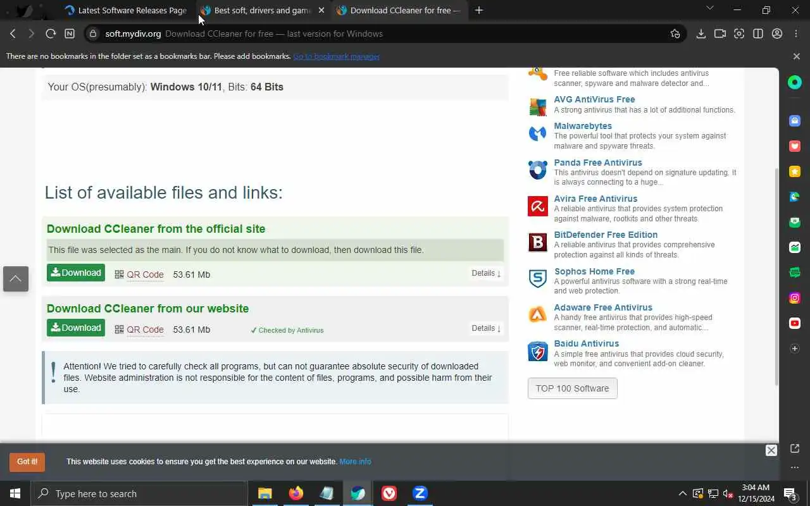Open the user profile icon
Viewport: 810px width, 506px height.
[x=777, y=34]
